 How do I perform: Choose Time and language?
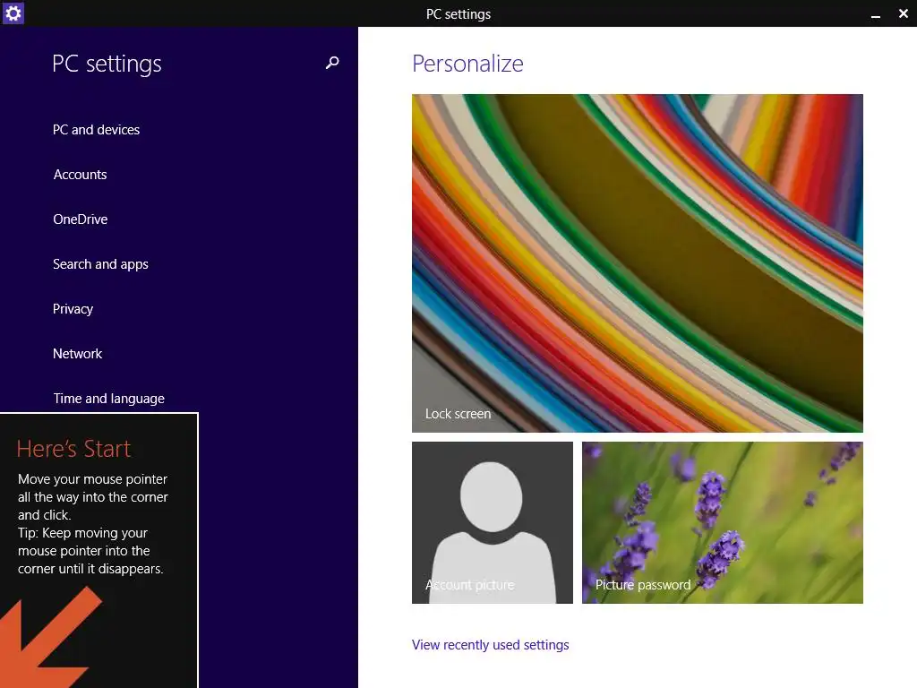tap(108, 399)
